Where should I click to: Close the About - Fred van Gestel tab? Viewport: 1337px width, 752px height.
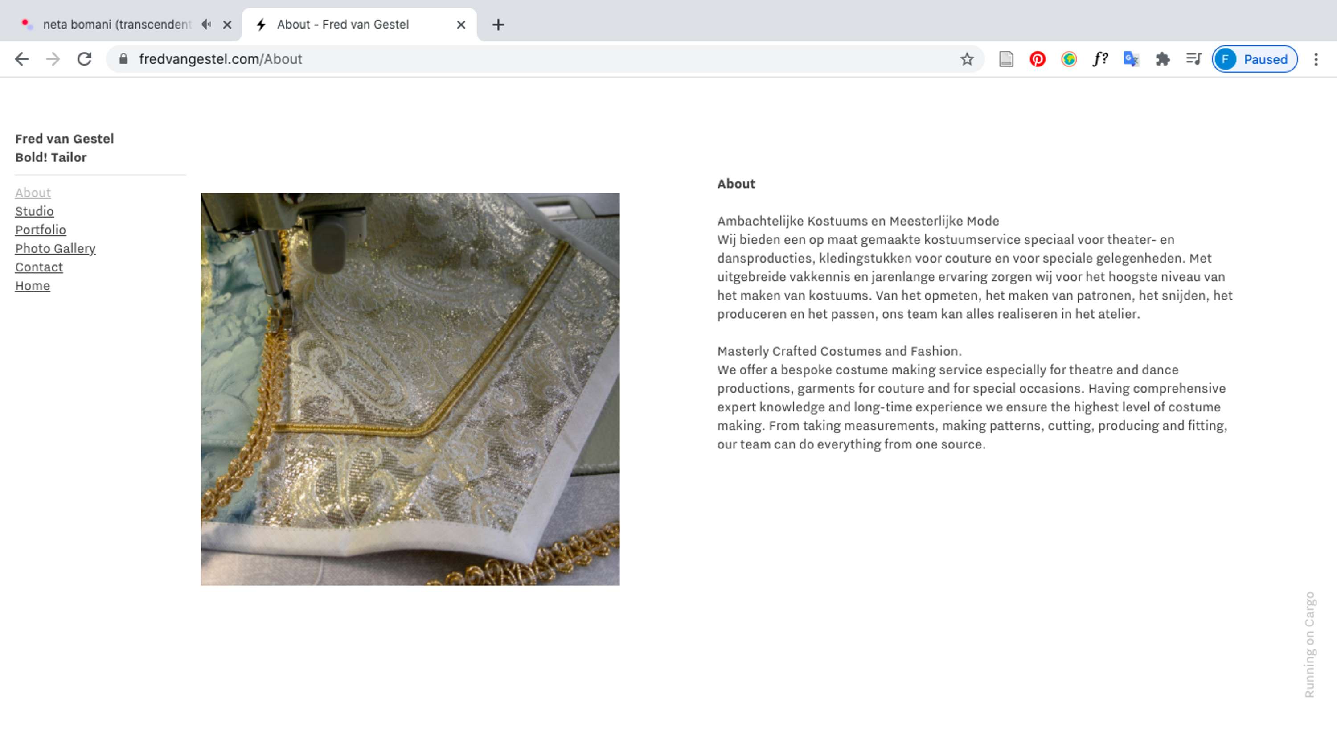click(461, 25)
